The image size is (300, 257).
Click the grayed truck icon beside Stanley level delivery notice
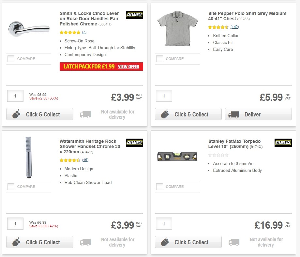234,242
